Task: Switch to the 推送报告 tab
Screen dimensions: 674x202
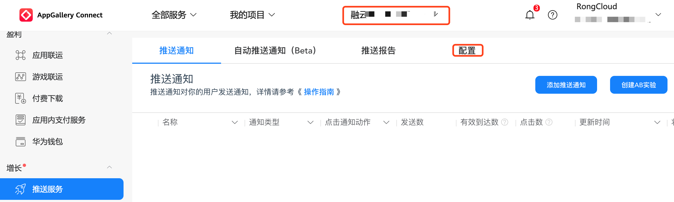Action: tap(378, 51)
